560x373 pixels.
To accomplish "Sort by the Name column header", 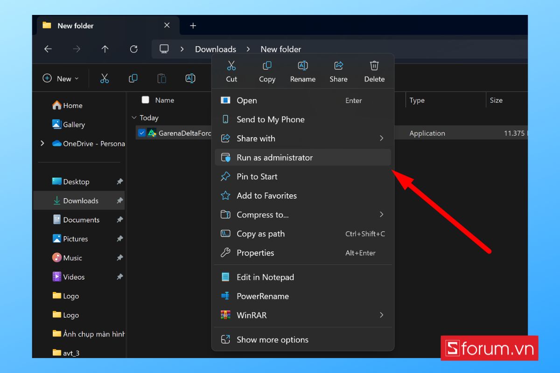I will coord(165,100).
